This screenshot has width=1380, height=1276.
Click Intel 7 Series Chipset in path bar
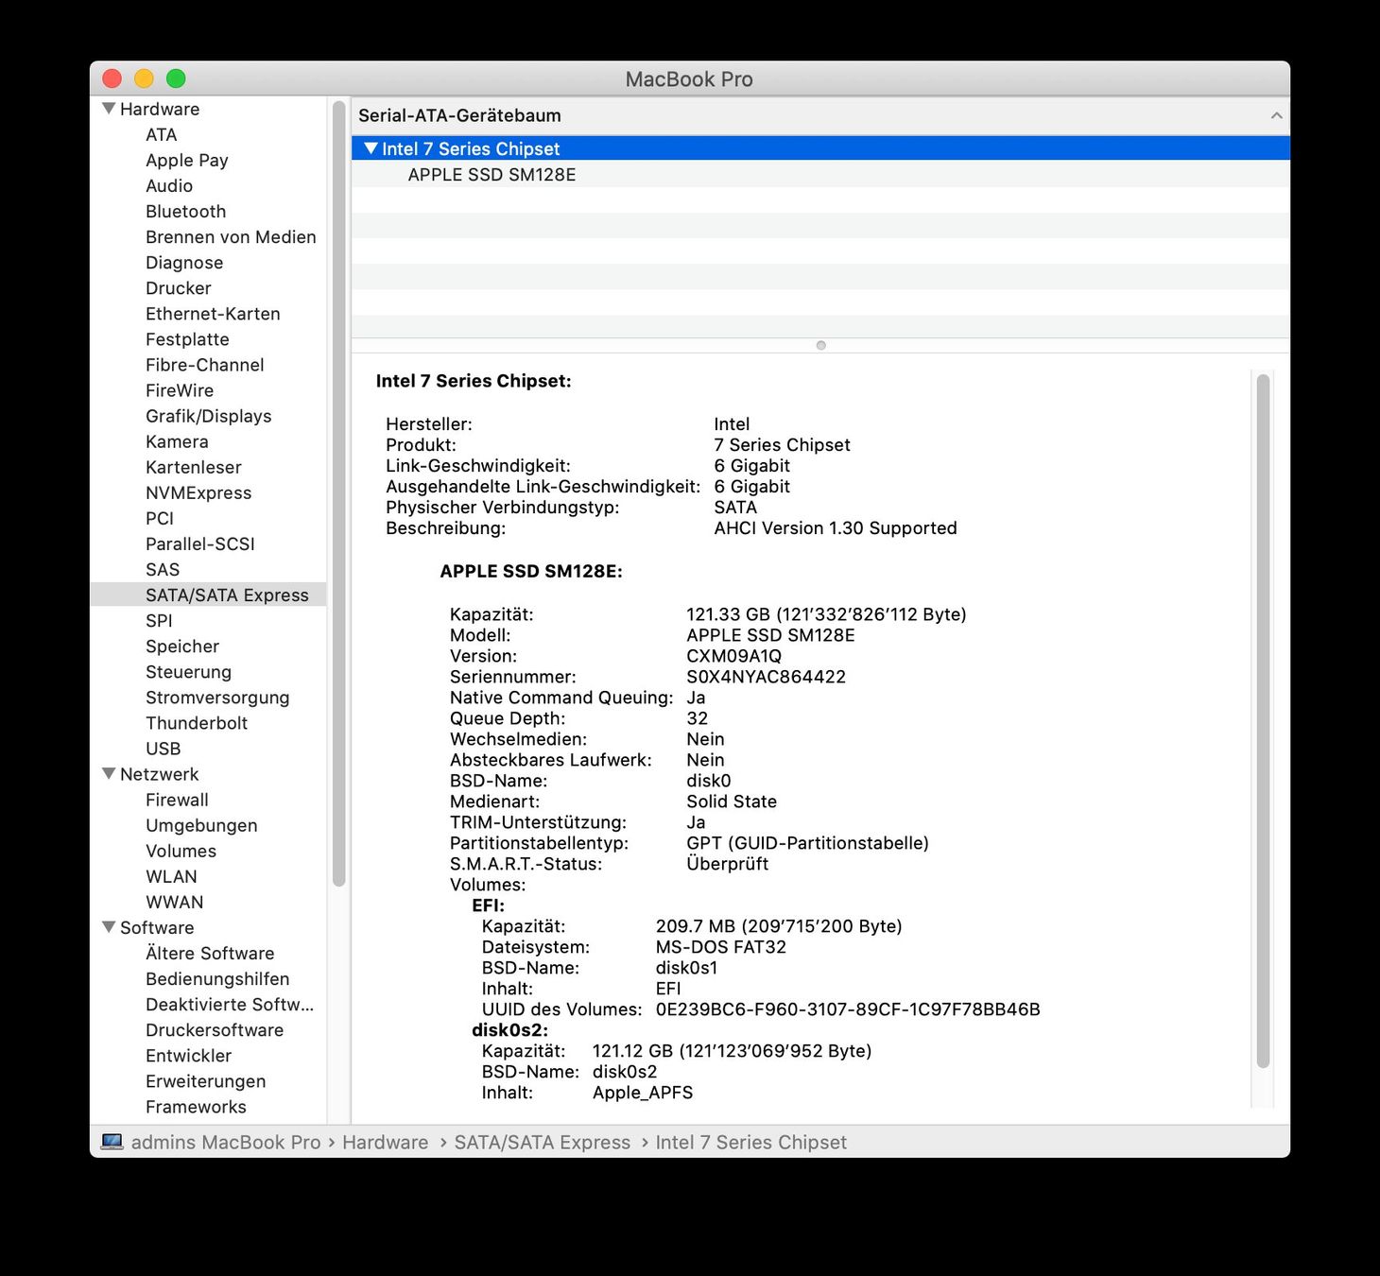pos(750,1142)
